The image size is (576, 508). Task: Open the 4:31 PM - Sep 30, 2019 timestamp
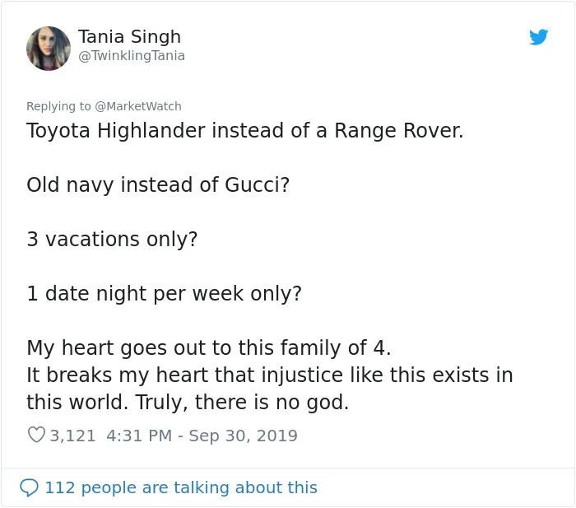(202, 436)
